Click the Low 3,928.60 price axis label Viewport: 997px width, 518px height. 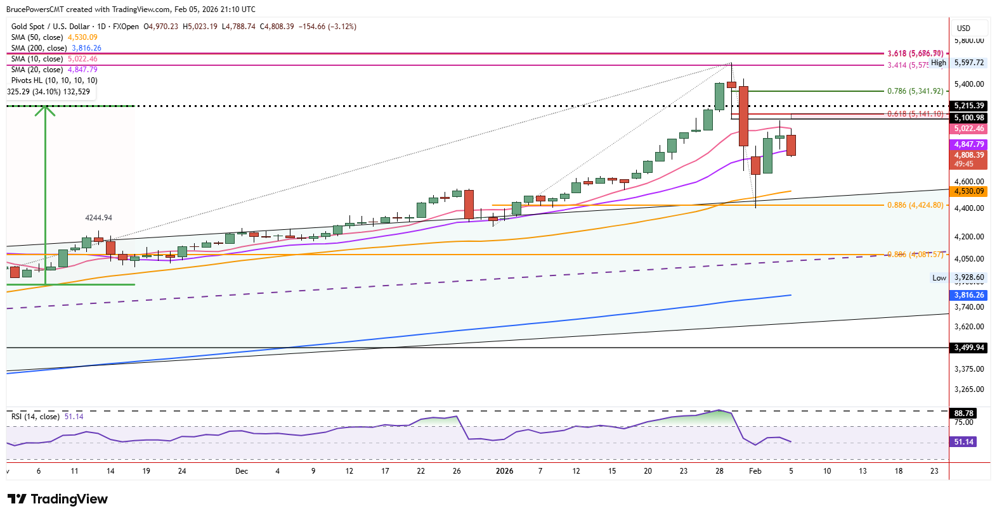click(x=958, y=277)
